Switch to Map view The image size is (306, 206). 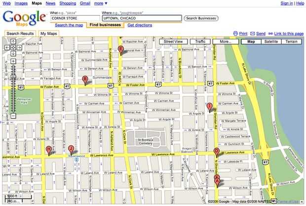251,42
